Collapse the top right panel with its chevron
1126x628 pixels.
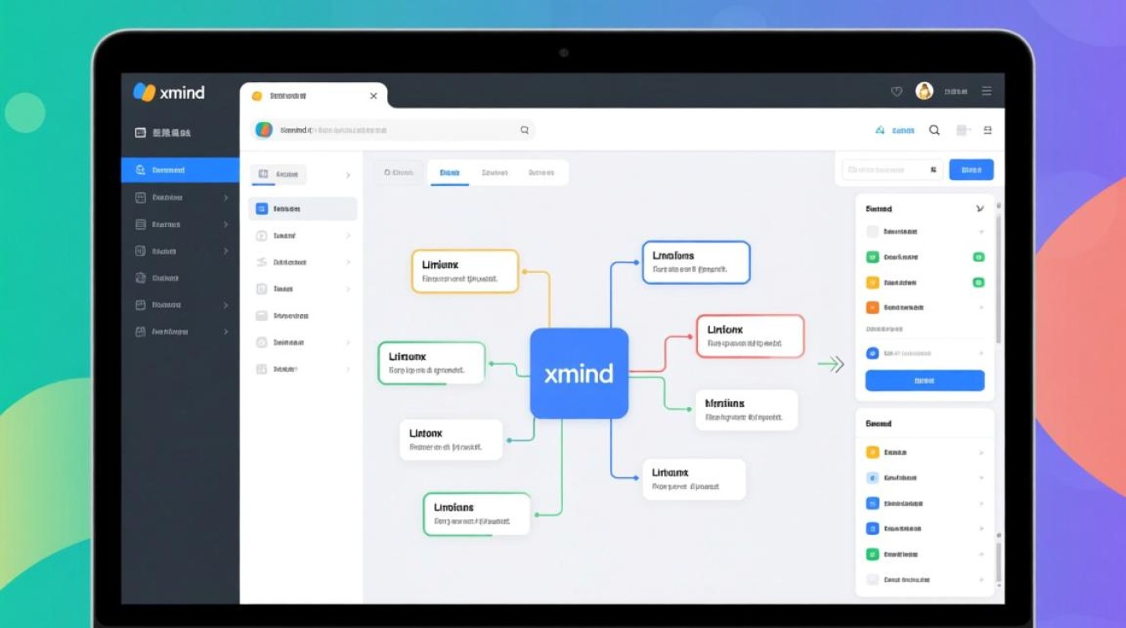pos(980,208)
